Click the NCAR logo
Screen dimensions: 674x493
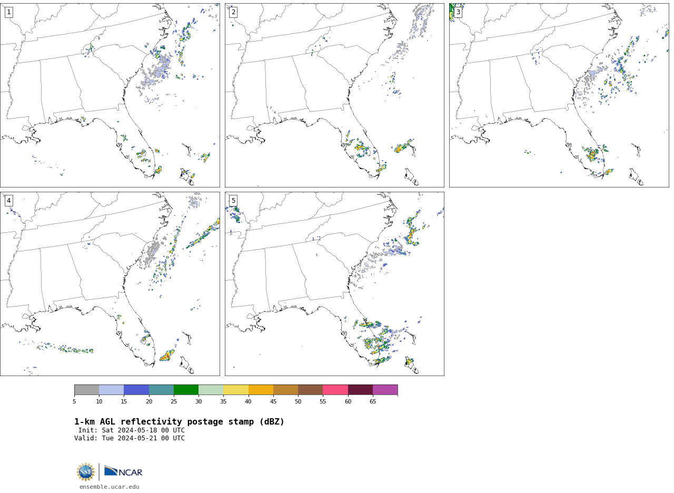tap(123, 471)
